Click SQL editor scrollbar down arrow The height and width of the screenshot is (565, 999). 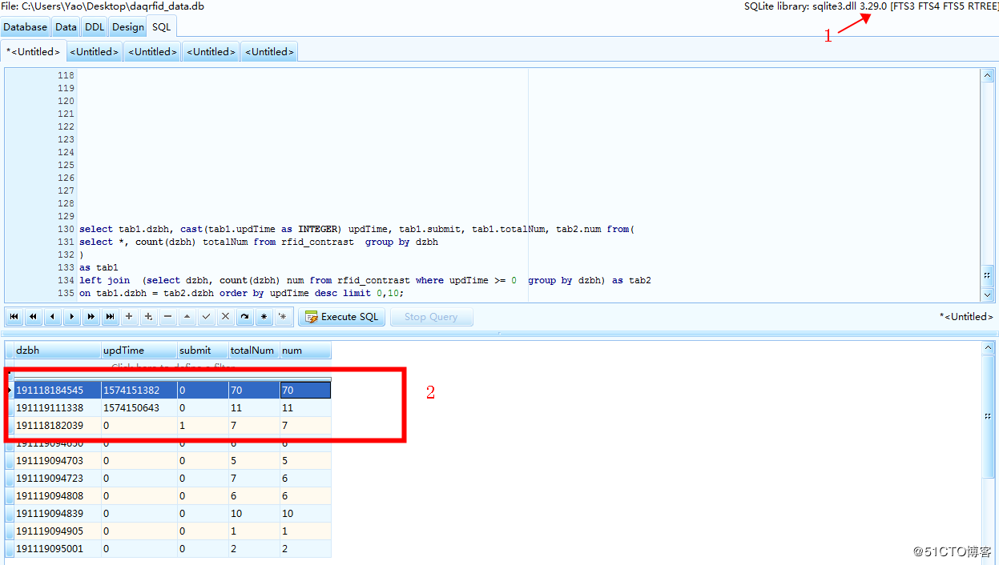987,295
